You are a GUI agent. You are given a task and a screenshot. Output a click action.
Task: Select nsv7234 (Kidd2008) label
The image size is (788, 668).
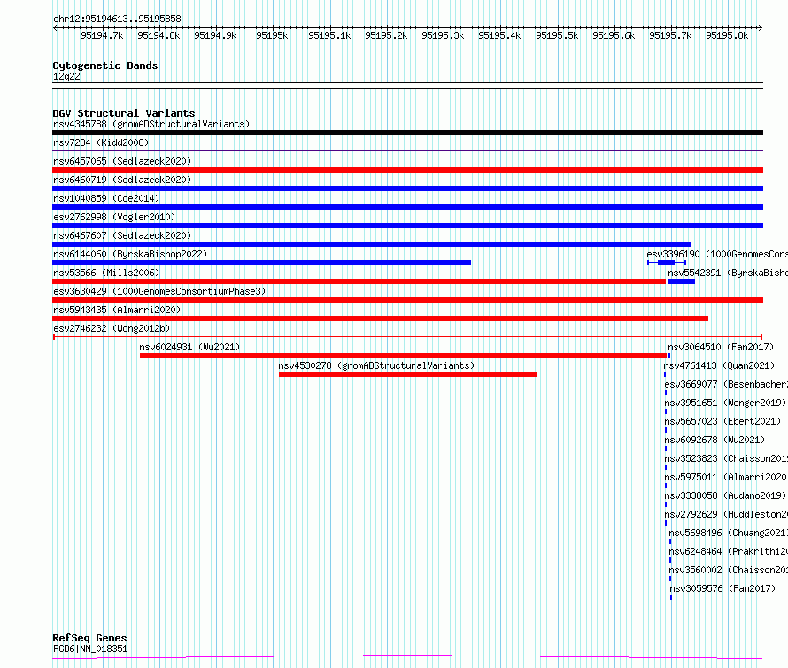[x=101, y=142]
